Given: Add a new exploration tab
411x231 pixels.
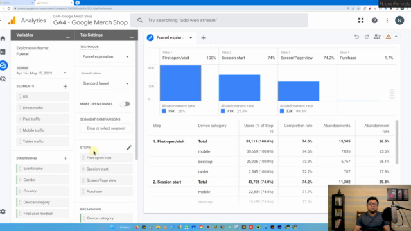Looking at the screenshot, I should 204,38.
